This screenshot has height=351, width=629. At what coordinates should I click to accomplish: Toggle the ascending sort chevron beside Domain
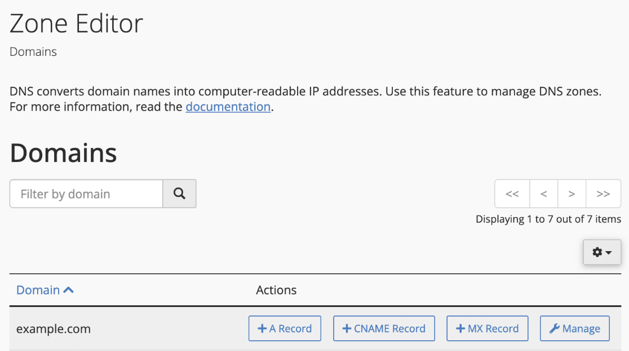point(69,290)
